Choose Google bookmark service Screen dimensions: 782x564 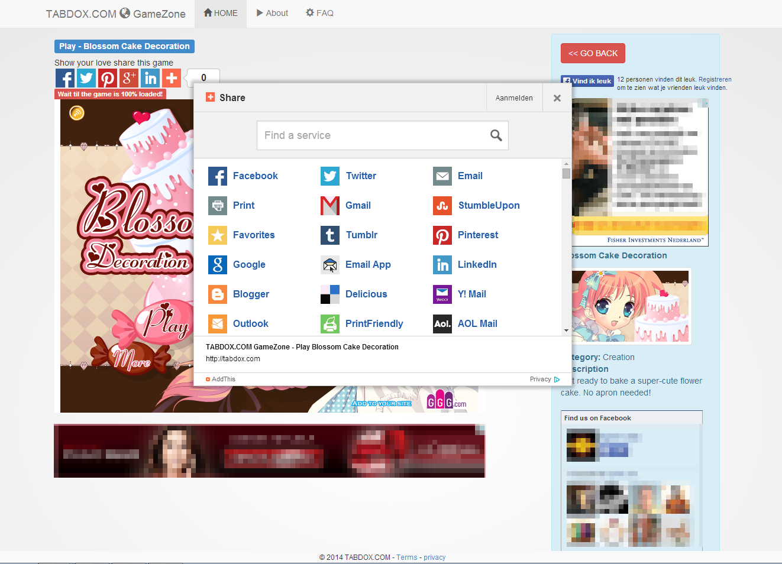[x=237, y=265]
